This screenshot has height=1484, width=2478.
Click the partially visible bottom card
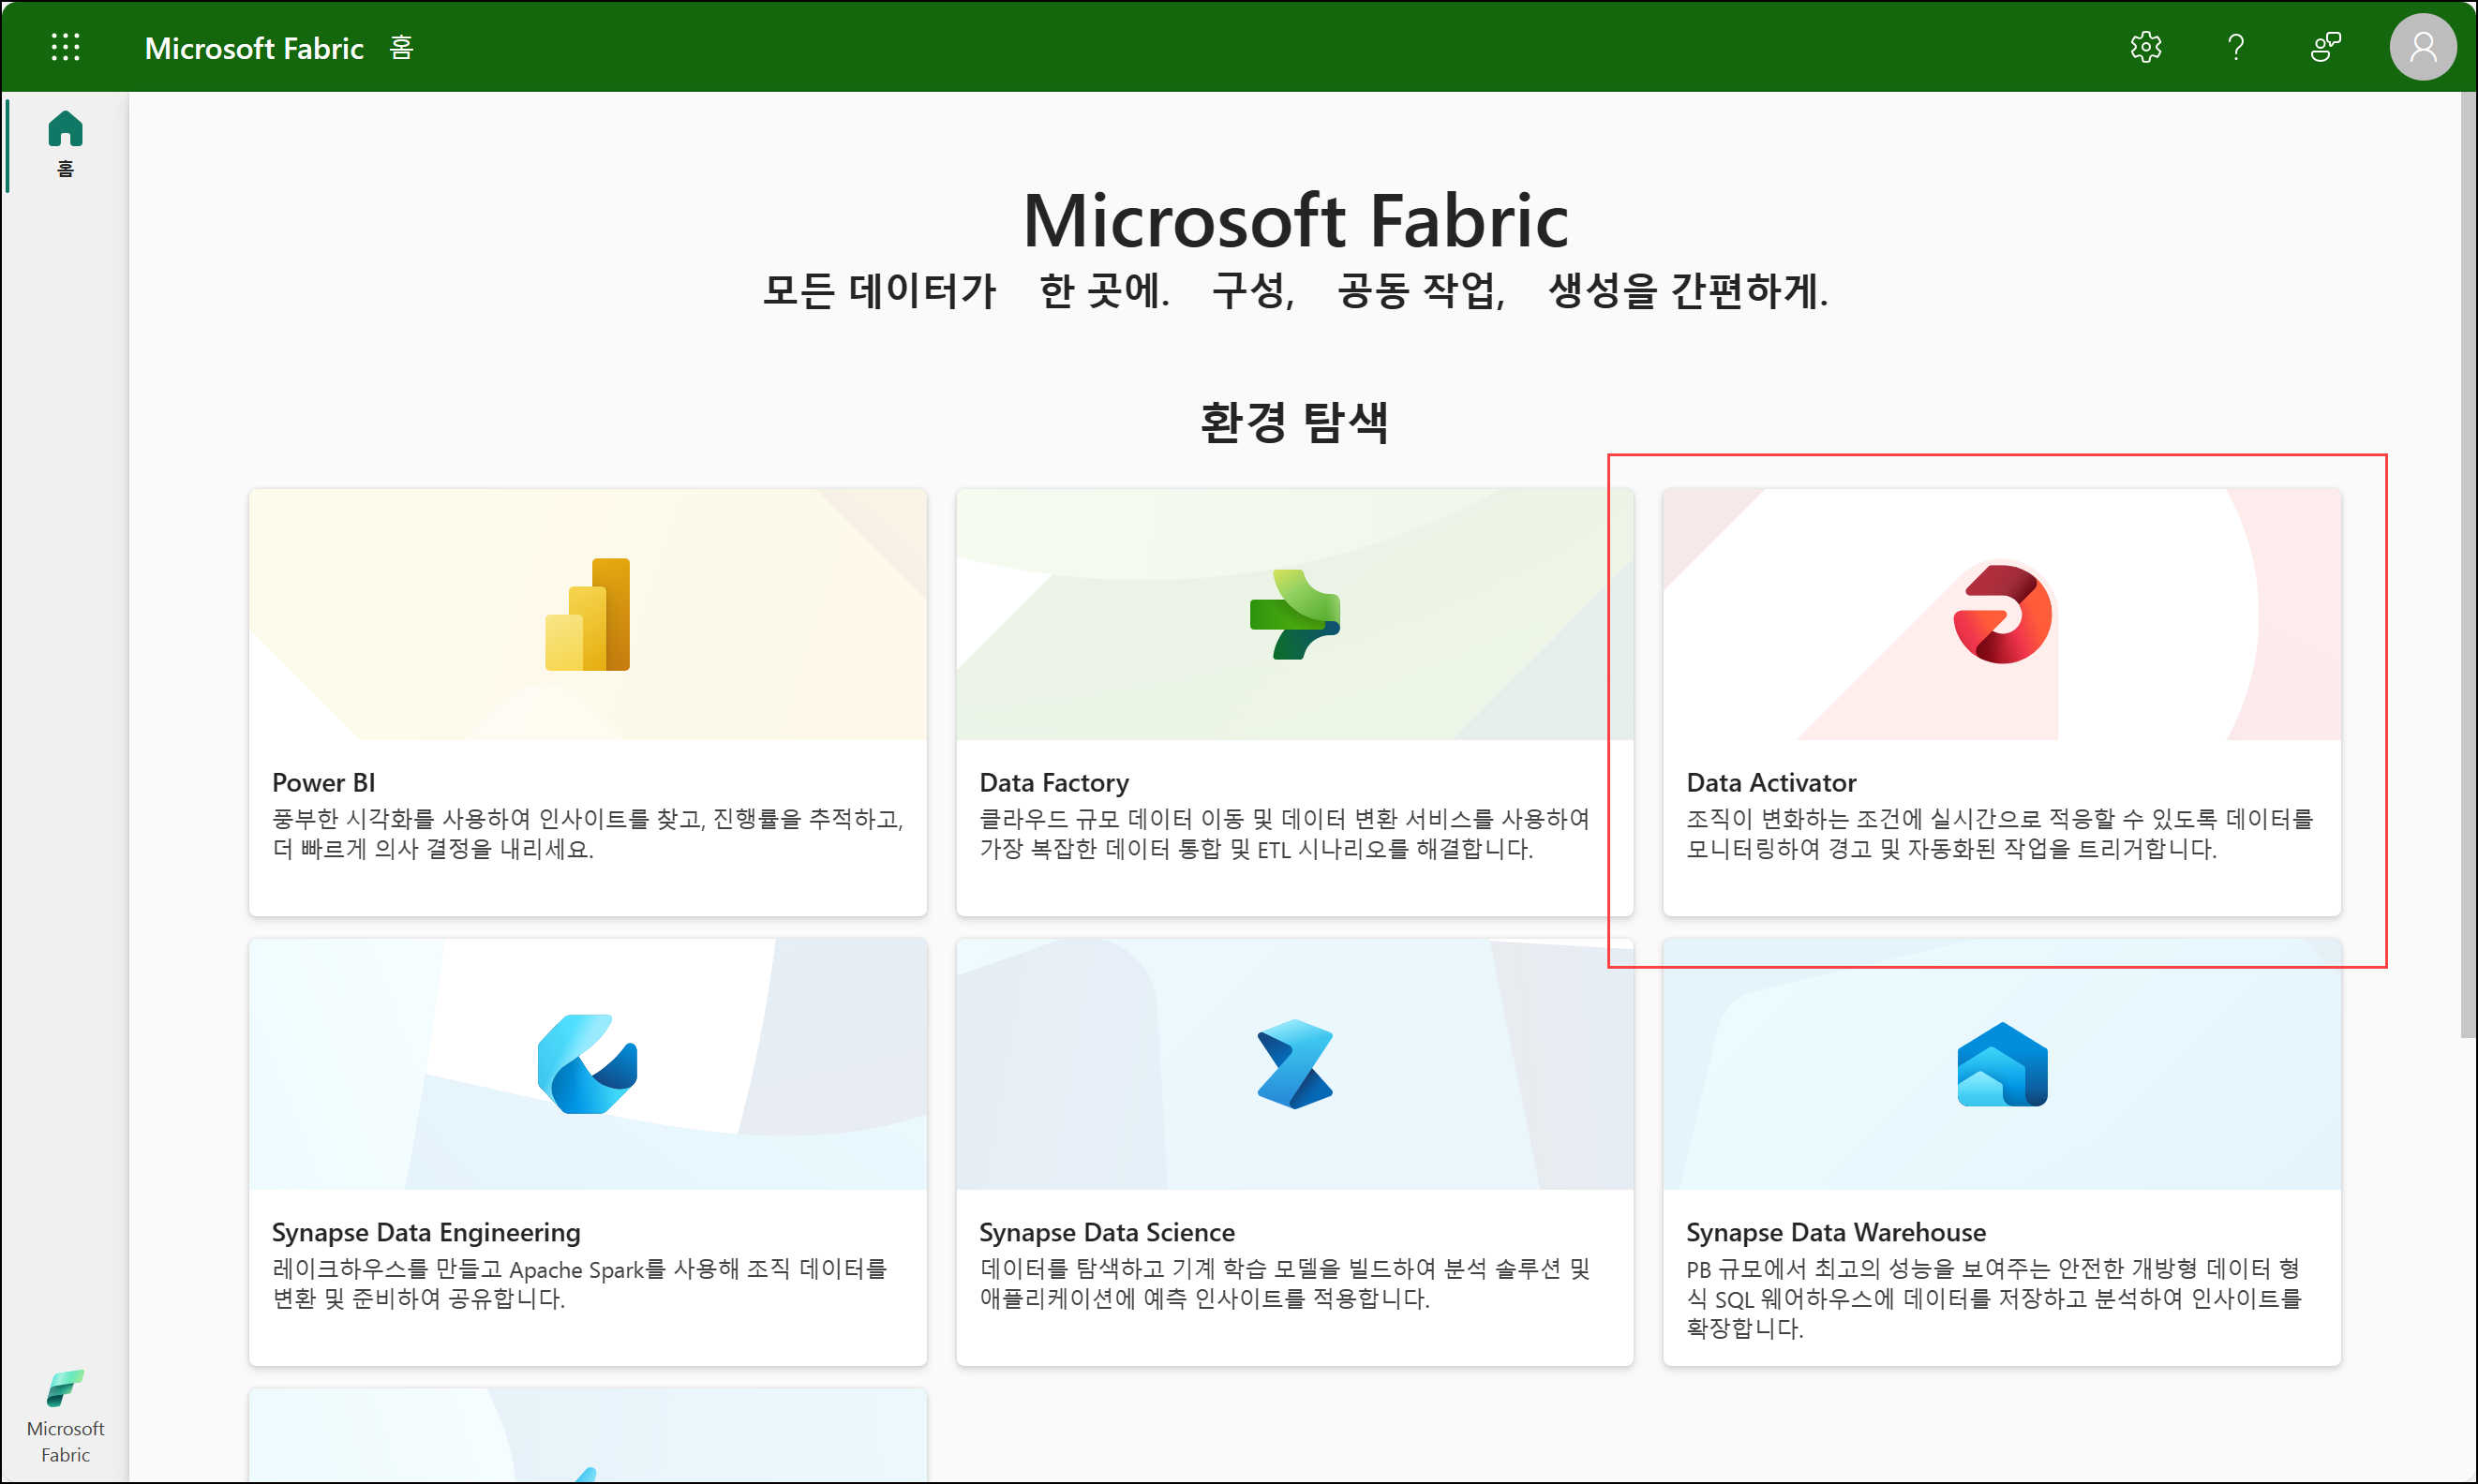point(588,1435)
